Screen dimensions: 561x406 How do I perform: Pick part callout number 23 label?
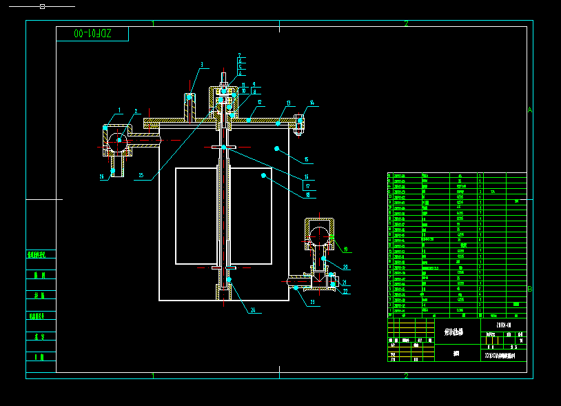tap(311, 302)
